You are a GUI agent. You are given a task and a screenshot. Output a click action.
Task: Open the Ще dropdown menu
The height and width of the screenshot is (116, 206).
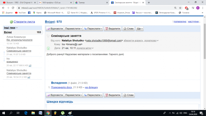point(139,29)
